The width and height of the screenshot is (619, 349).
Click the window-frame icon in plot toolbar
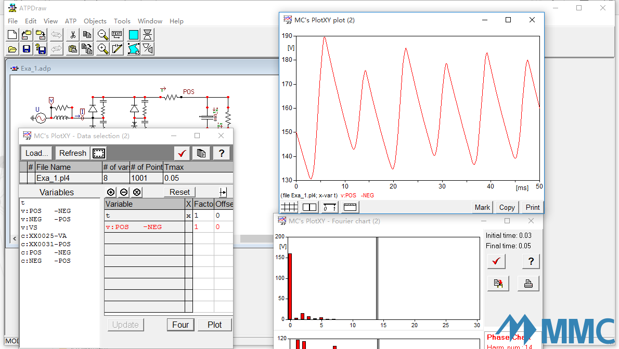pyautogui.click(x=350, y=207)
